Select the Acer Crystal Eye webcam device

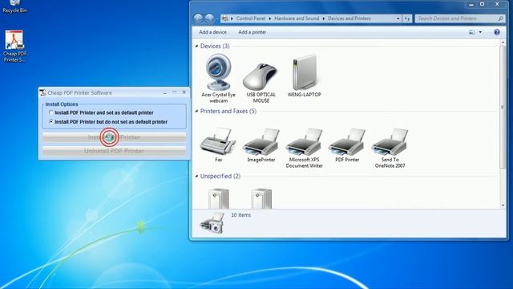coord(218,79)
